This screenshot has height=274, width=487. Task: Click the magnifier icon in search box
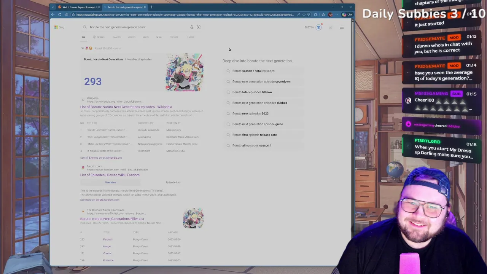(x=84, y=27)
